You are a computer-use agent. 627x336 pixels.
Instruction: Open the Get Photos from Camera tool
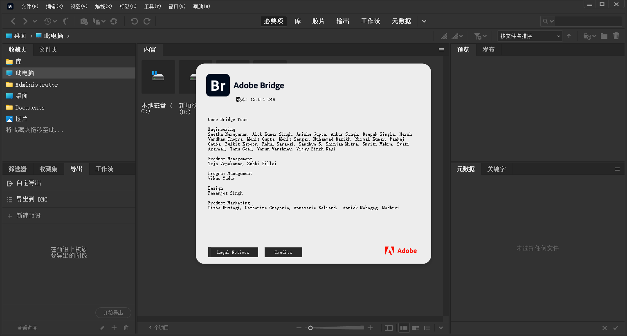click(x=84, y=21)
